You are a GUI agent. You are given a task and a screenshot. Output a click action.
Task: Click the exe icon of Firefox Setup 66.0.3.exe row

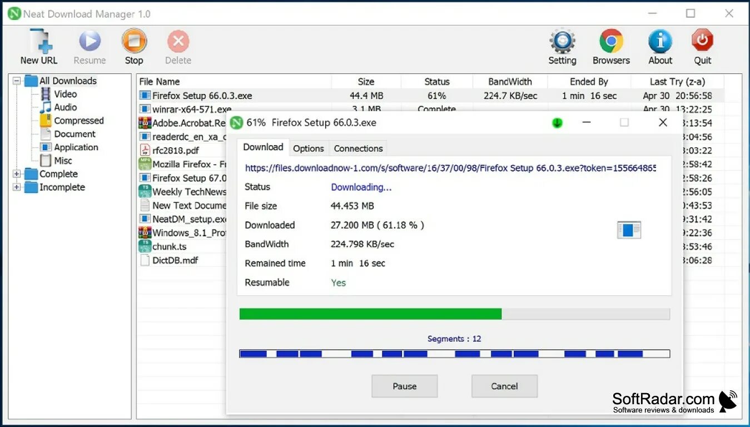(x=145, y=96)
